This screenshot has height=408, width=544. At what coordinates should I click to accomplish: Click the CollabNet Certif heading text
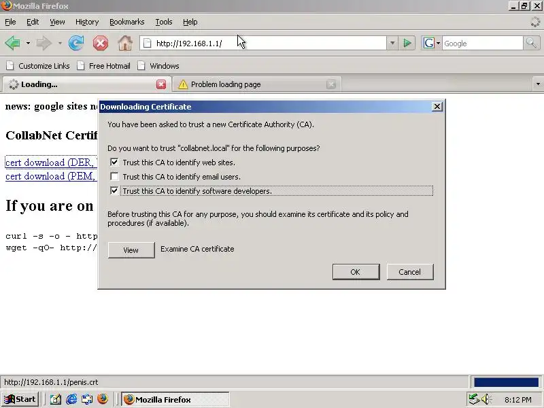coord(52,135)
